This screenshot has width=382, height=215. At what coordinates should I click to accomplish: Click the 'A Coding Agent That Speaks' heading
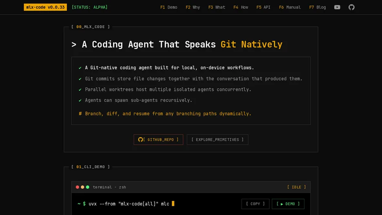pyautogui.click(x=149, y=44)
